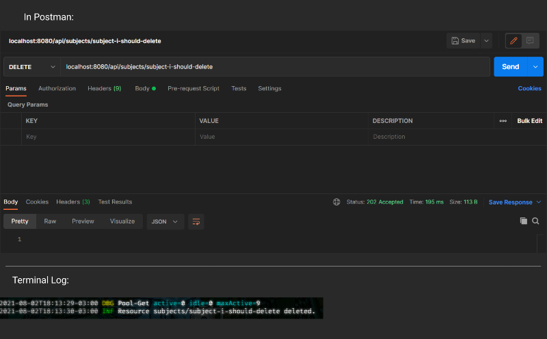547x339 pixels.
Task: Open the JSON format dropdown
Action: (165, 221)
